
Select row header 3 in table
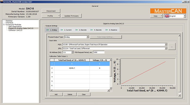(x=52, y=72)
